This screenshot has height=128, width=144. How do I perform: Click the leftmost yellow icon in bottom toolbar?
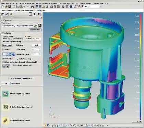pyautogui.click(x=45, y=125)
